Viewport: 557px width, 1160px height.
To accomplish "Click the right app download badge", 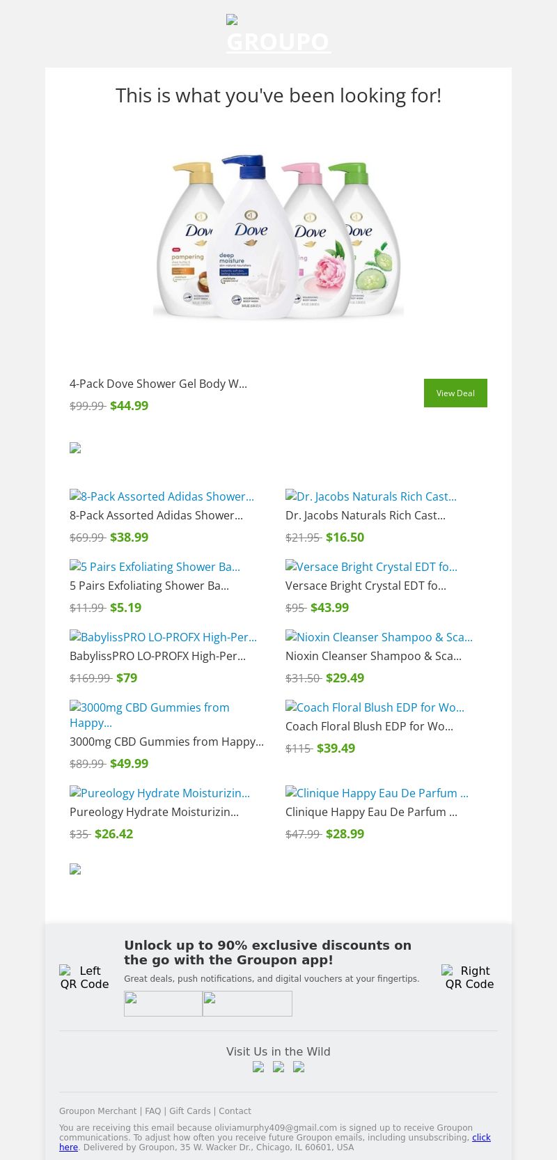I will [247, 1003].
